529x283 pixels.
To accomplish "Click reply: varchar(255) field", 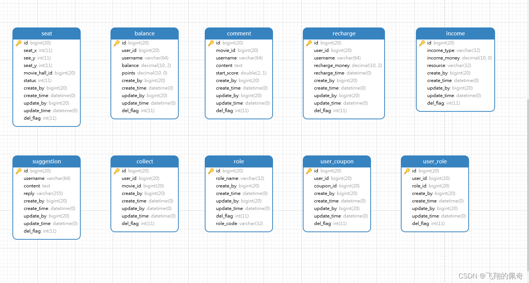I will (43, 193).
